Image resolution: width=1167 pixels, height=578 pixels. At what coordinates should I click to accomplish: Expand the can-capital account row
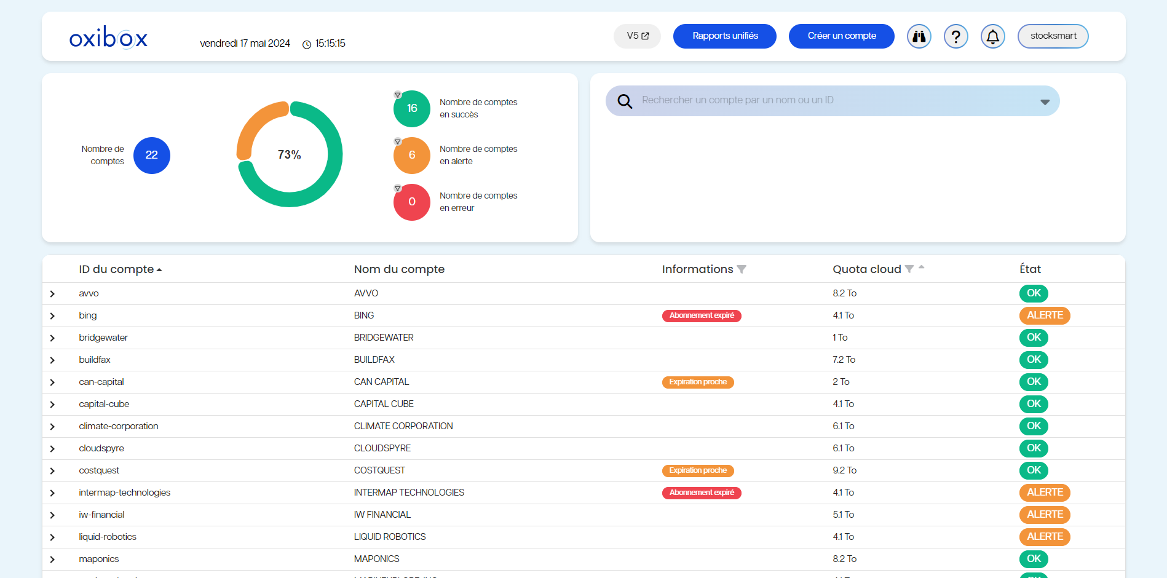(52, 382)
